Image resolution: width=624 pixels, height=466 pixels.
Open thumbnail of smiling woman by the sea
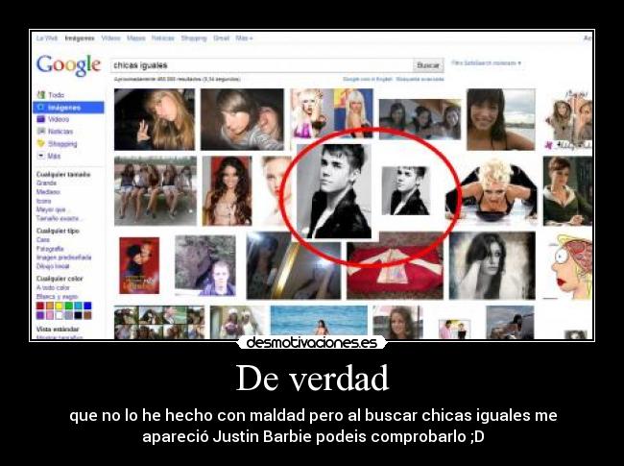click(500, 119)
